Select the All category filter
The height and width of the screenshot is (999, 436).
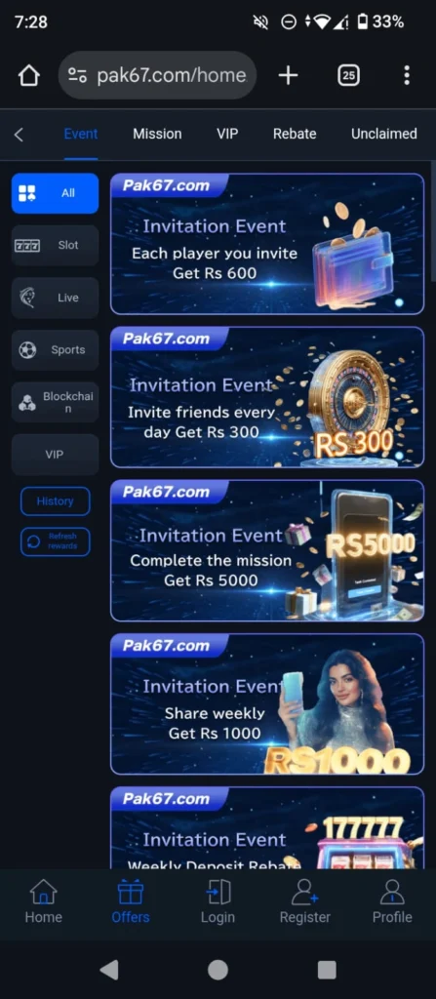[55, 193]
